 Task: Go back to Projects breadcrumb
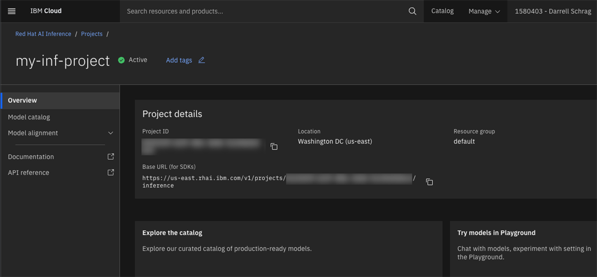pyautogui.click(x=92, y=34)
